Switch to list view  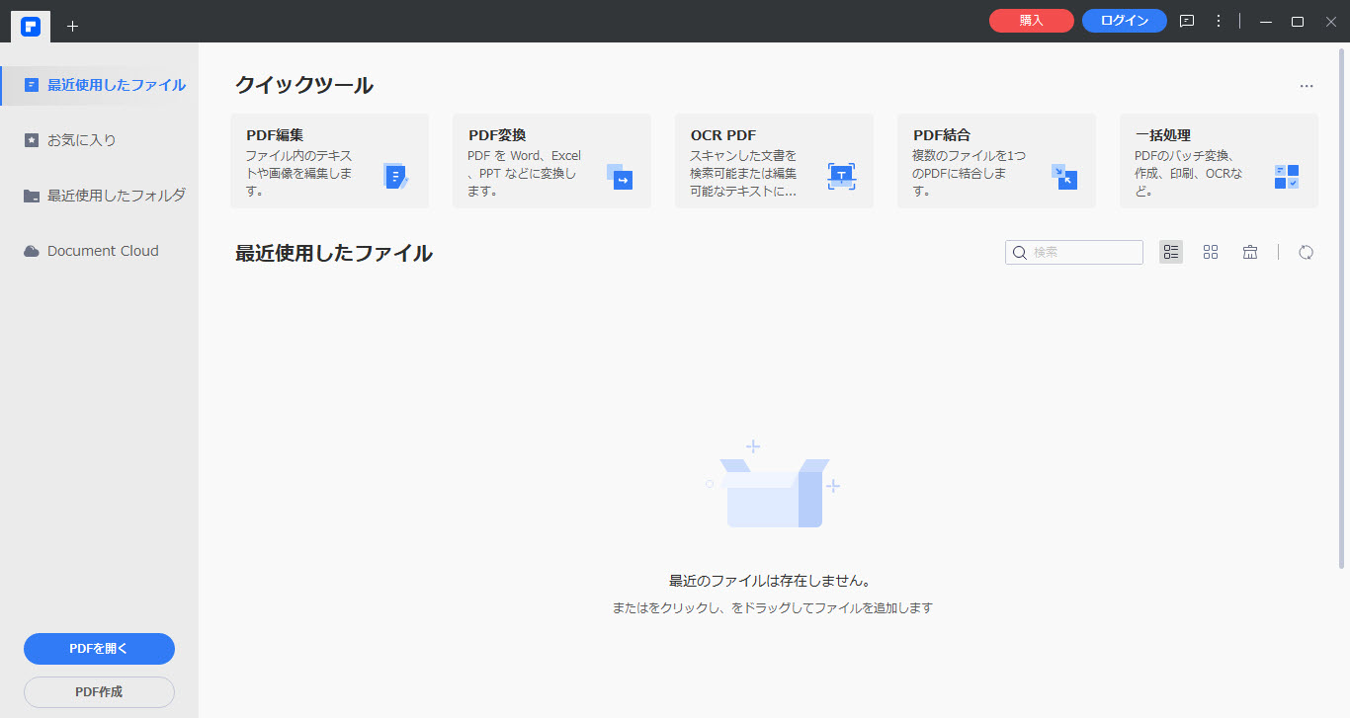coord(1171,252)
